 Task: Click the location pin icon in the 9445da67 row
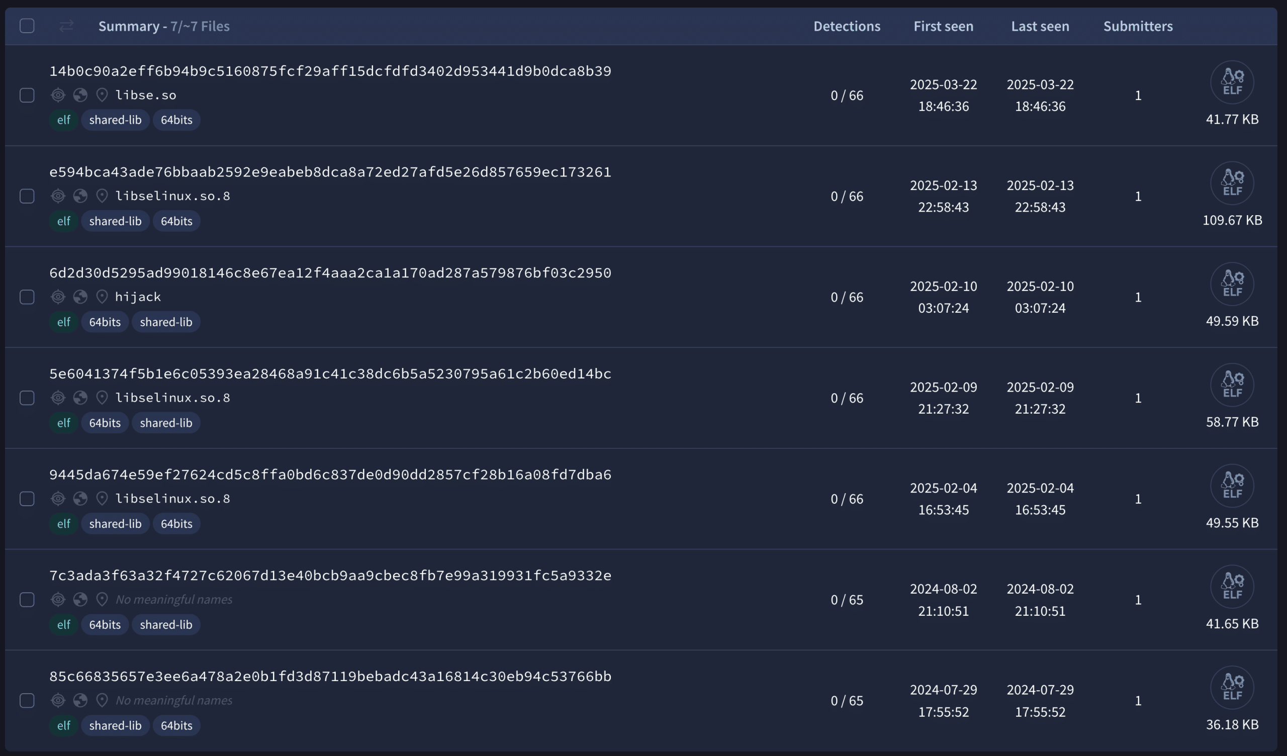pyautogui.click(x=102, y=499)
